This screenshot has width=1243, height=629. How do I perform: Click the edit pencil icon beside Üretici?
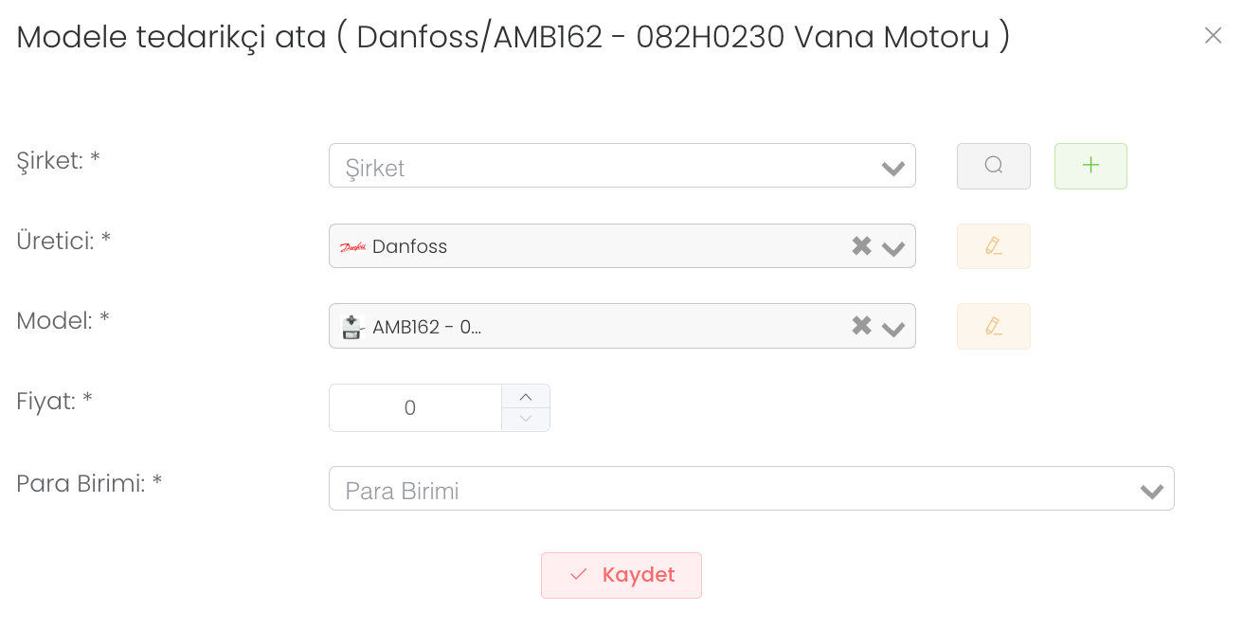pyautogui.click(x=993, y=246)
